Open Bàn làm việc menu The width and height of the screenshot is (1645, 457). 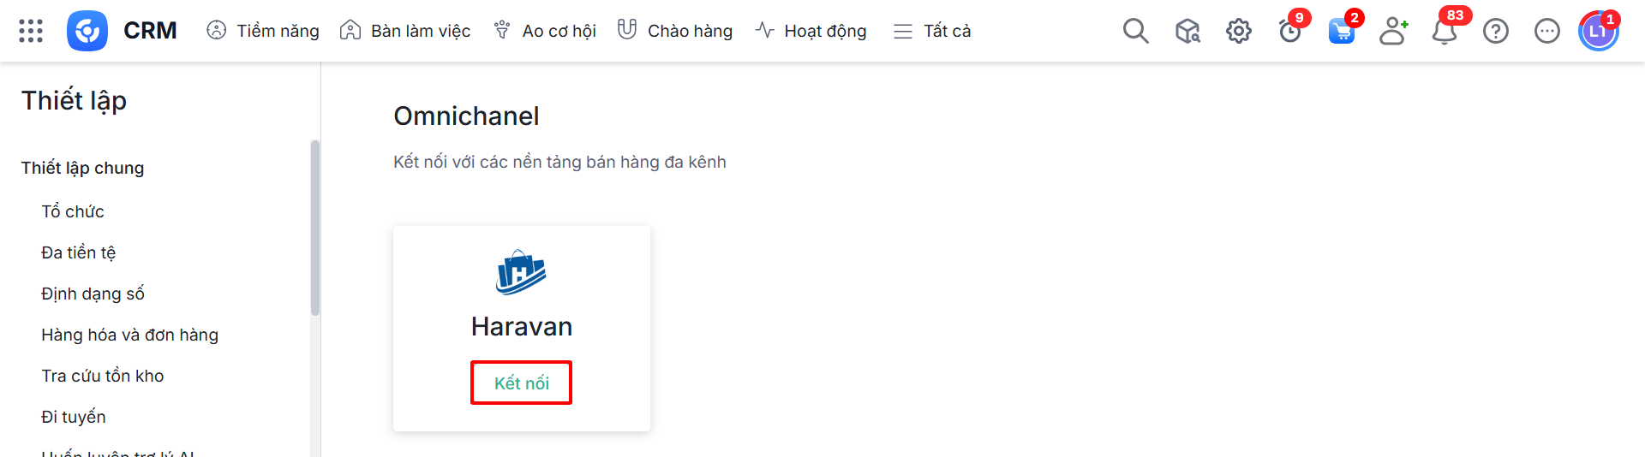click(x=405, y=31)
